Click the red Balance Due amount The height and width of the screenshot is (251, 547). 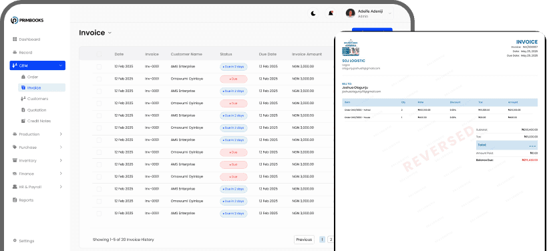pyautogui.click(x=530, y=160)
